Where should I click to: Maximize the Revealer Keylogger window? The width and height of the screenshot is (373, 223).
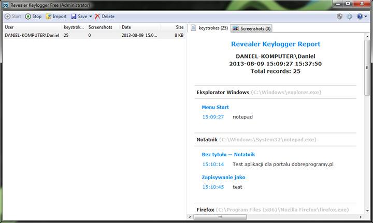click(348, 4)
